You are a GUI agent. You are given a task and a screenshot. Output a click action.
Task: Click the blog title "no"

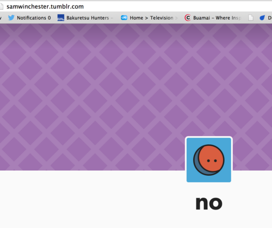(209, 203)
